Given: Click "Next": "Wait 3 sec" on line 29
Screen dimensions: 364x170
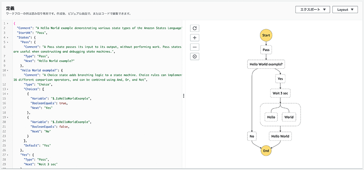Looking at the screenshot, I should pos(41,164).
